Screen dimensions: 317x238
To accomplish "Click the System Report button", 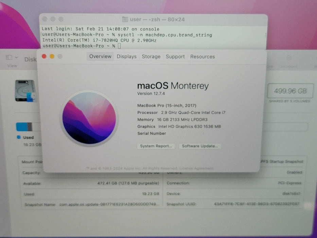I will pos(156,146).
